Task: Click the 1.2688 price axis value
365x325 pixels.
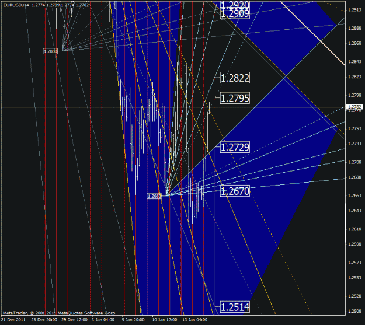Action: [x=354, y=177]
